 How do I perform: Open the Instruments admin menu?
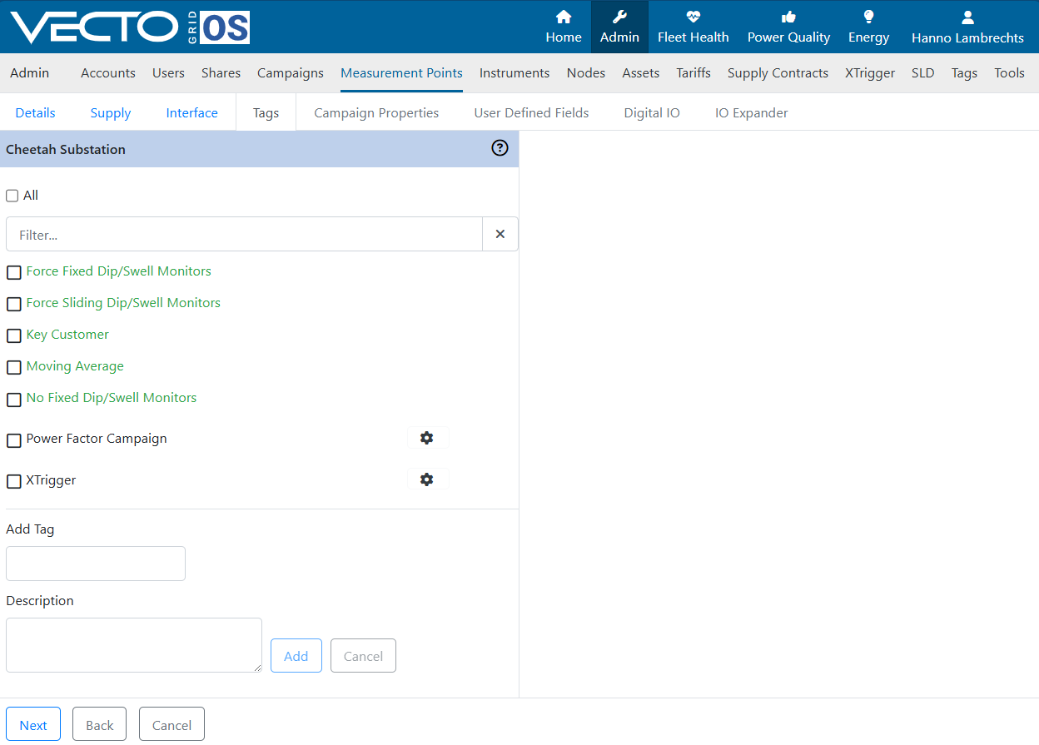(515, 73)
